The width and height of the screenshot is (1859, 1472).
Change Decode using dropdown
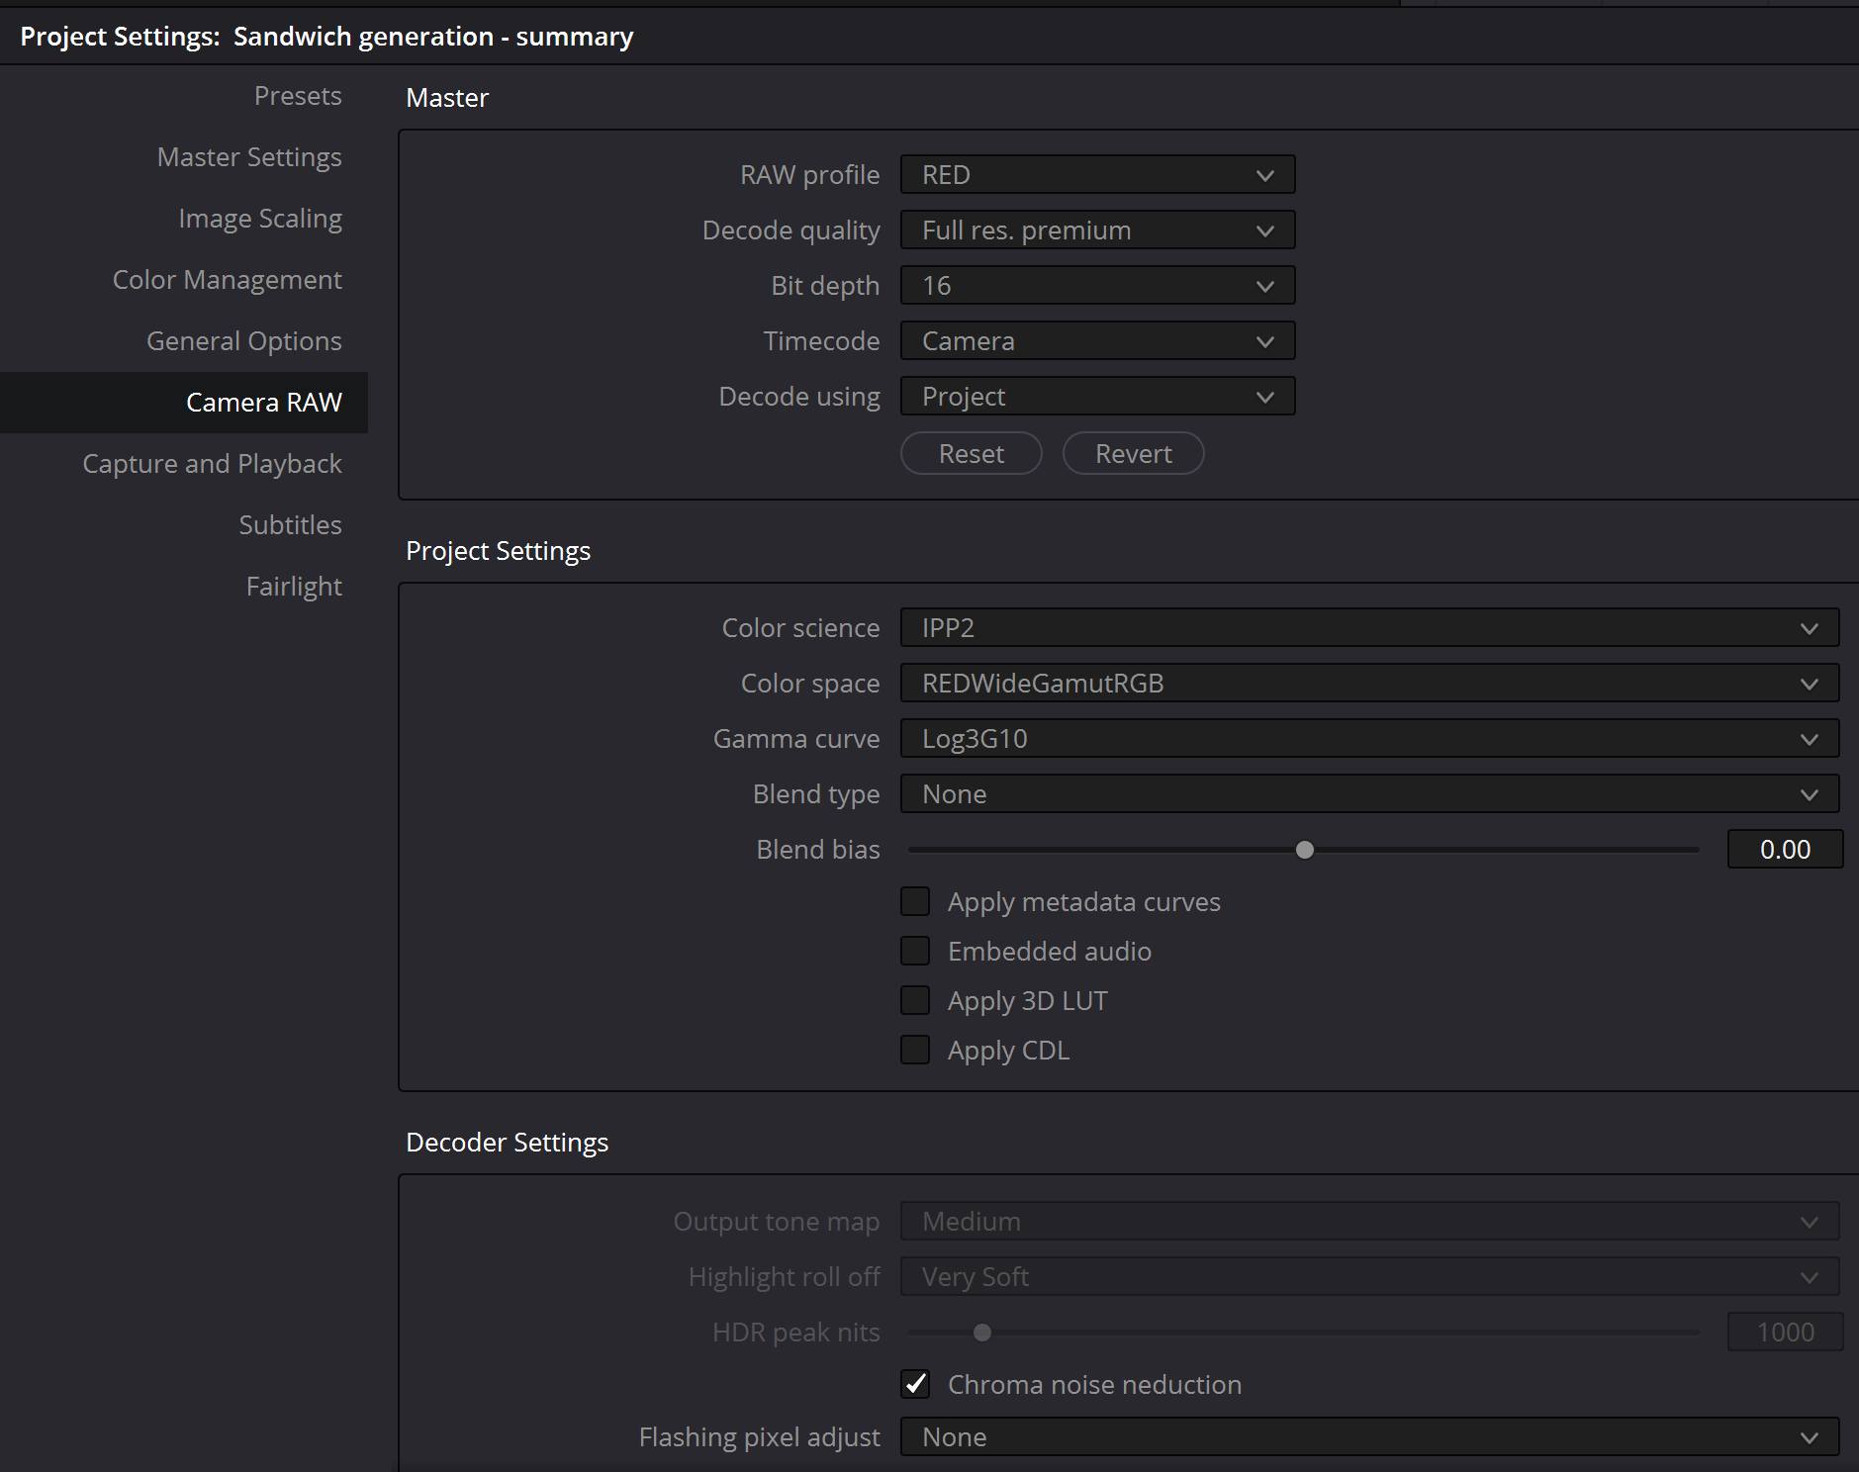pyautogui.click(x=1097, y=397)
